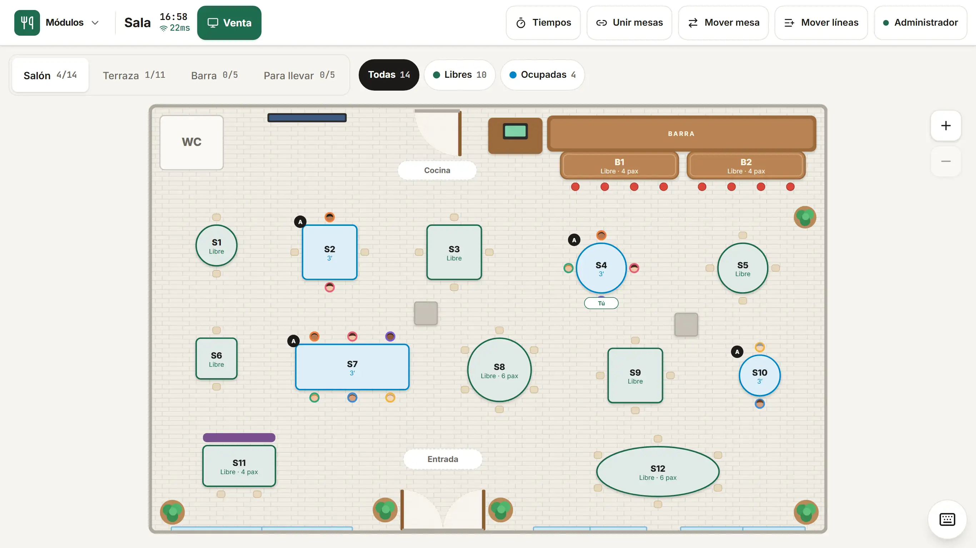Click the A badge on table S7
The height and width of the screenshot is (548, 976).
click(293, 341)
